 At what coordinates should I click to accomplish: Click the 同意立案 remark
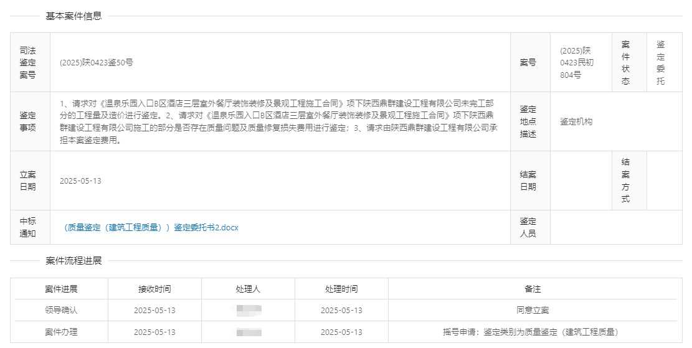533,311
